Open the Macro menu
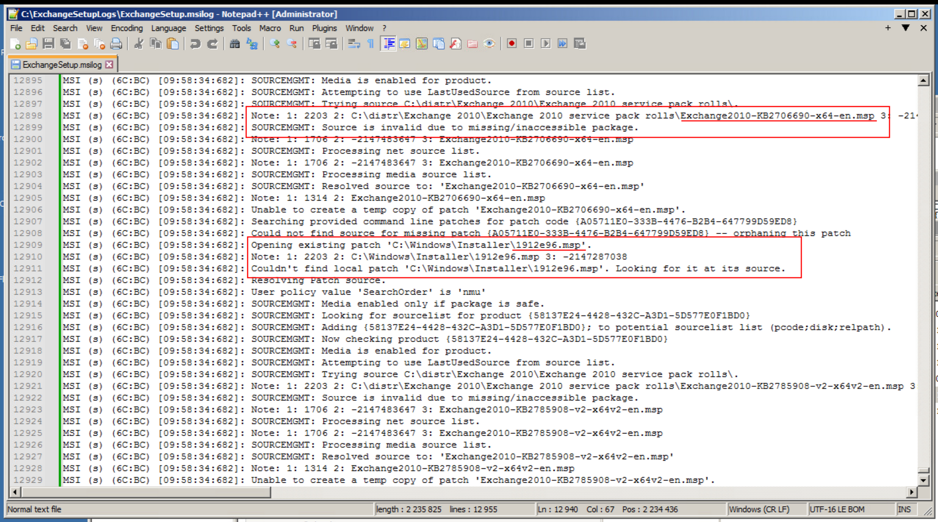Screen dimensions: 938x522 (270, 28)
